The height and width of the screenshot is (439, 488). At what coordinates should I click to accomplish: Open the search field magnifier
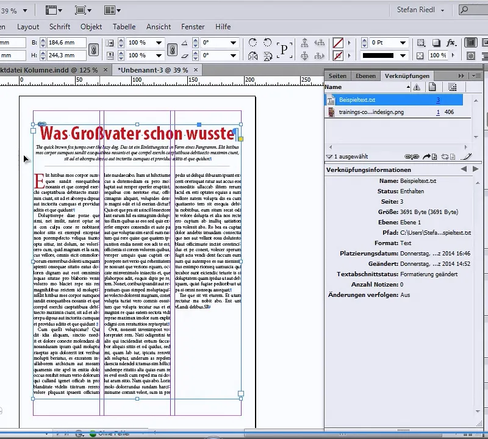point(464,10)
